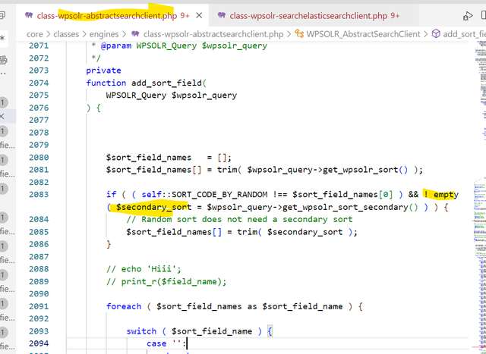Viewport: 486px width, 354px height.
Task: Click 'WPSOLR_Query $wpsolr_query' parameter on line 2075
Action: pos(172,96)
